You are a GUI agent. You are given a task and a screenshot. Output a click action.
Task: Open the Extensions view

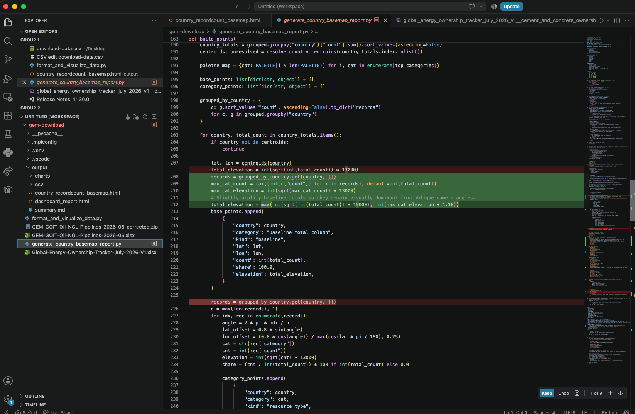click(8, 115)
